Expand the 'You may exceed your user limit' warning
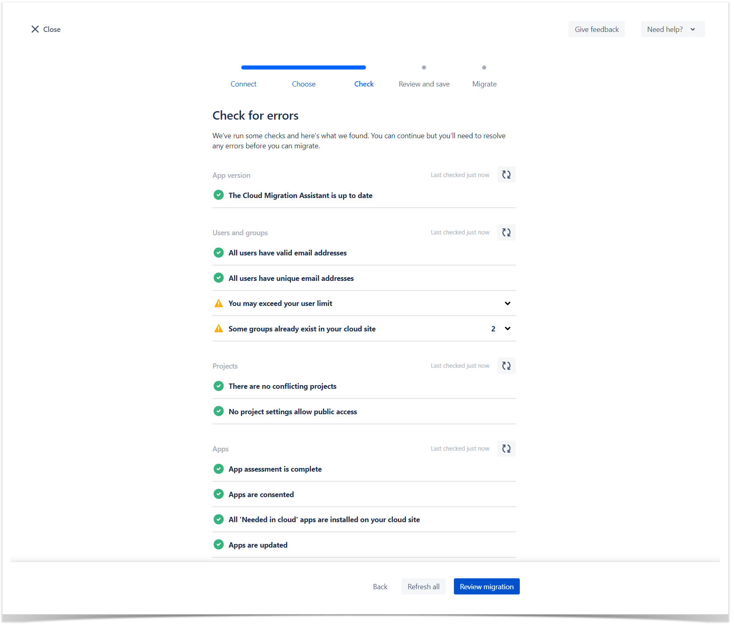 507,304
